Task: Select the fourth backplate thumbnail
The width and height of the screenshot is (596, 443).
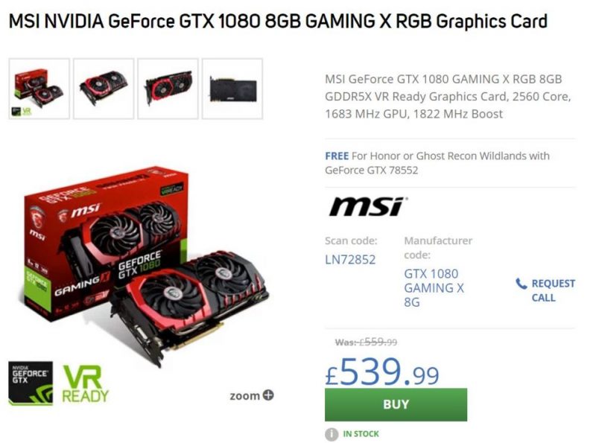Action: point(232,89)
